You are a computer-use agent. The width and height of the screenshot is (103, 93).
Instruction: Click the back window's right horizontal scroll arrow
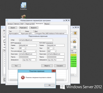coord(75,75)
